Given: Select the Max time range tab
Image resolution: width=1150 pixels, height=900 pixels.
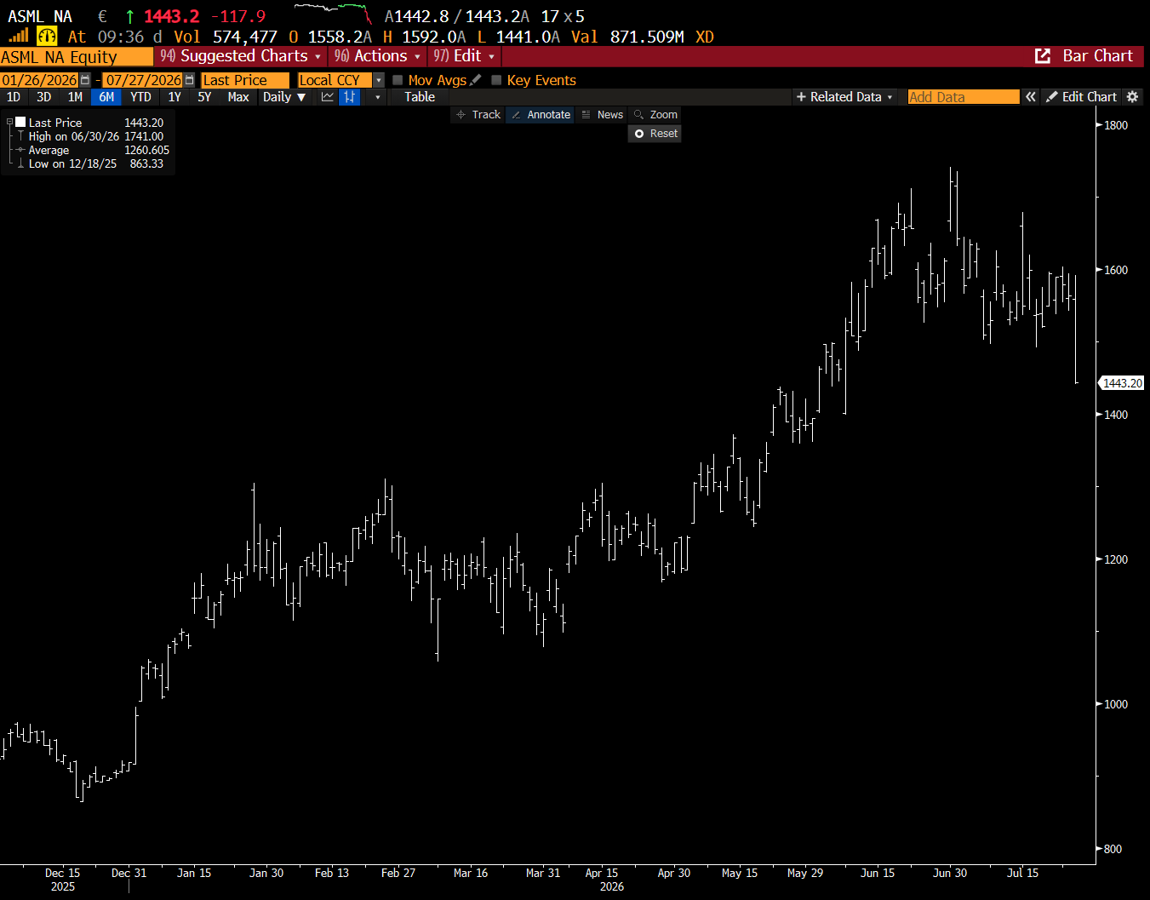Looking at the screenshot, I should (x=238, y=97).
